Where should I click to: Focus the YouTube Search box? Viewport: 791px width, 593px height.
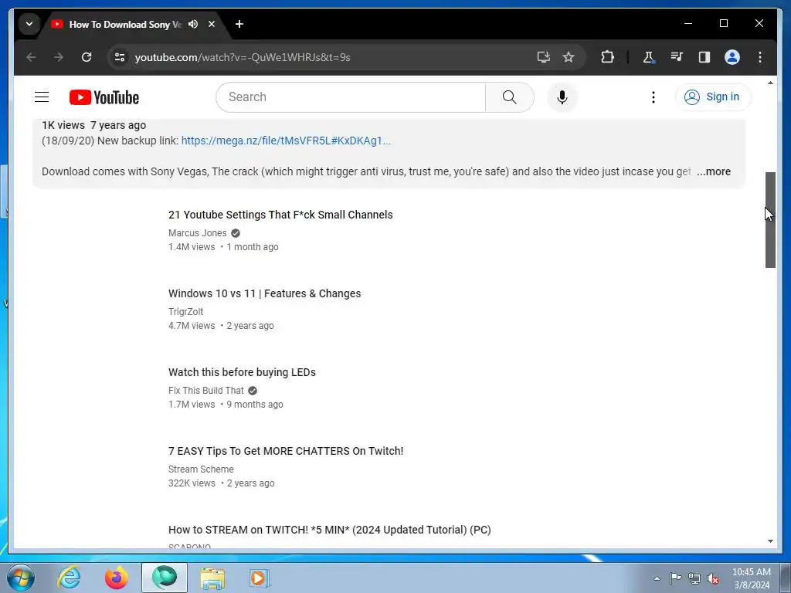click(351, 97)
